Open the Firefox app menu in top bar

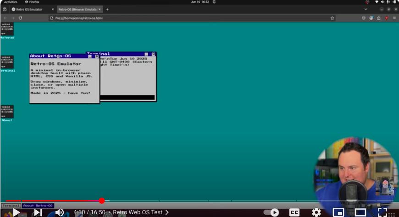(x=32, y=2)
